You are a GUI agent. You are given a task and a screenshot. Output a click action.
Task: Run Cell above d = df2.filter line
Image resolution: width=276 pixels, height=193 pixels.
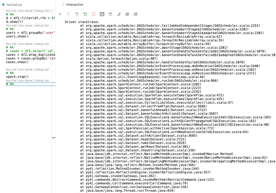point(11,11)
